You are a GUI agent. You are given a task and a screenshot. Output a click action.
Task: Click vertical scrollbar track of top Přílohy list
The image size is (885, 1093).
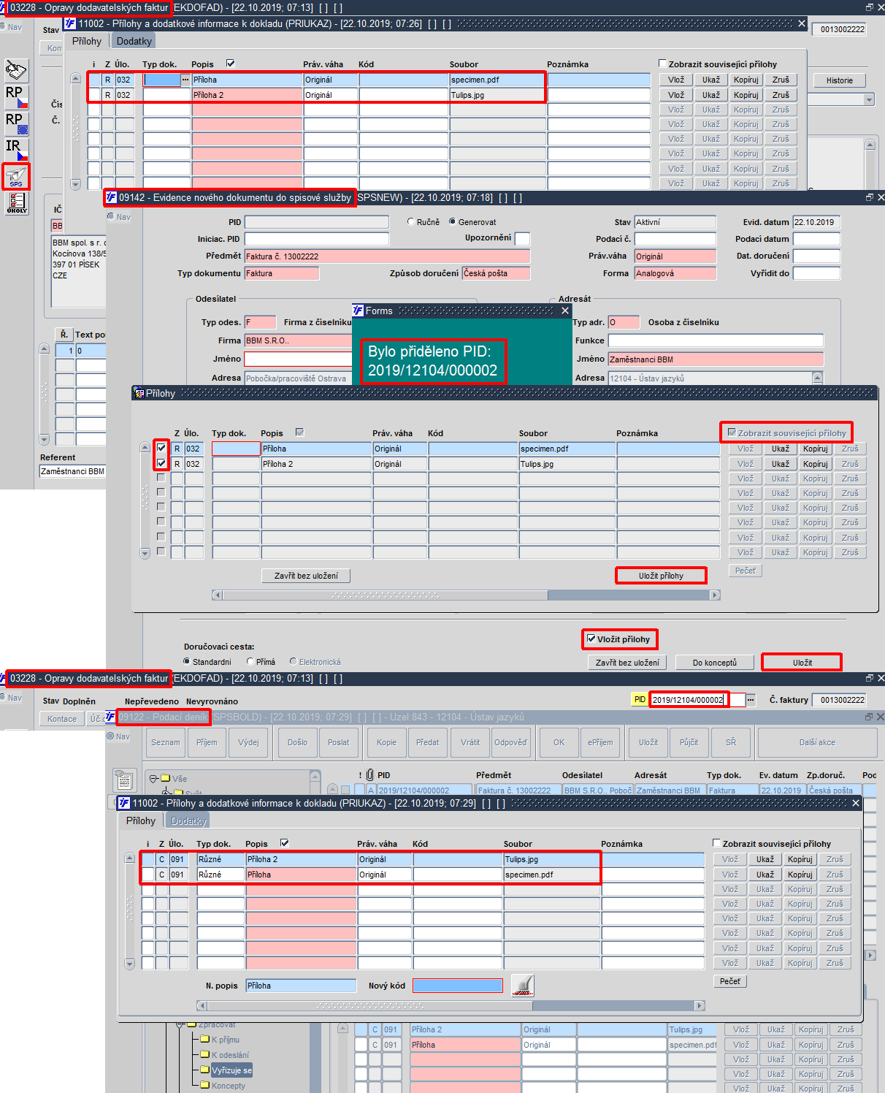click(75, 132)
